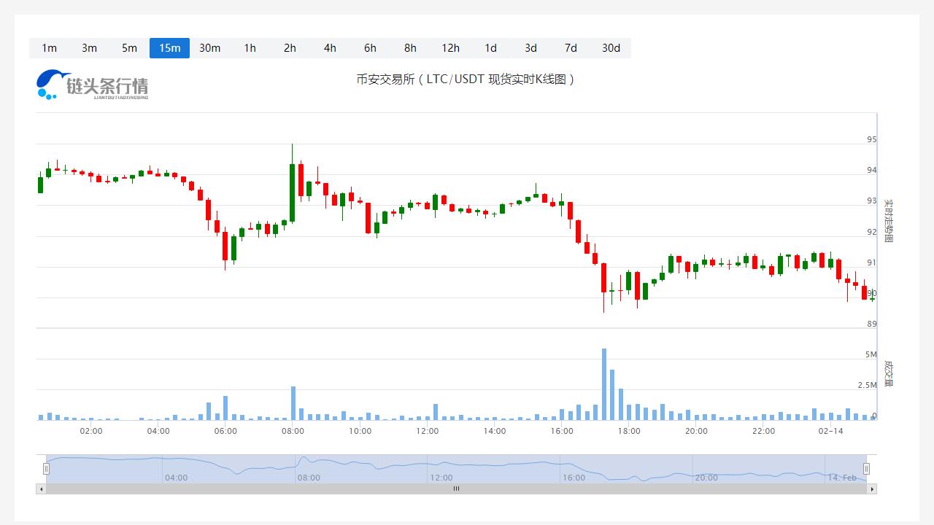Select the 3m interval tab
The height and width of the screenshot is (525, 934).
pos(89,48)
